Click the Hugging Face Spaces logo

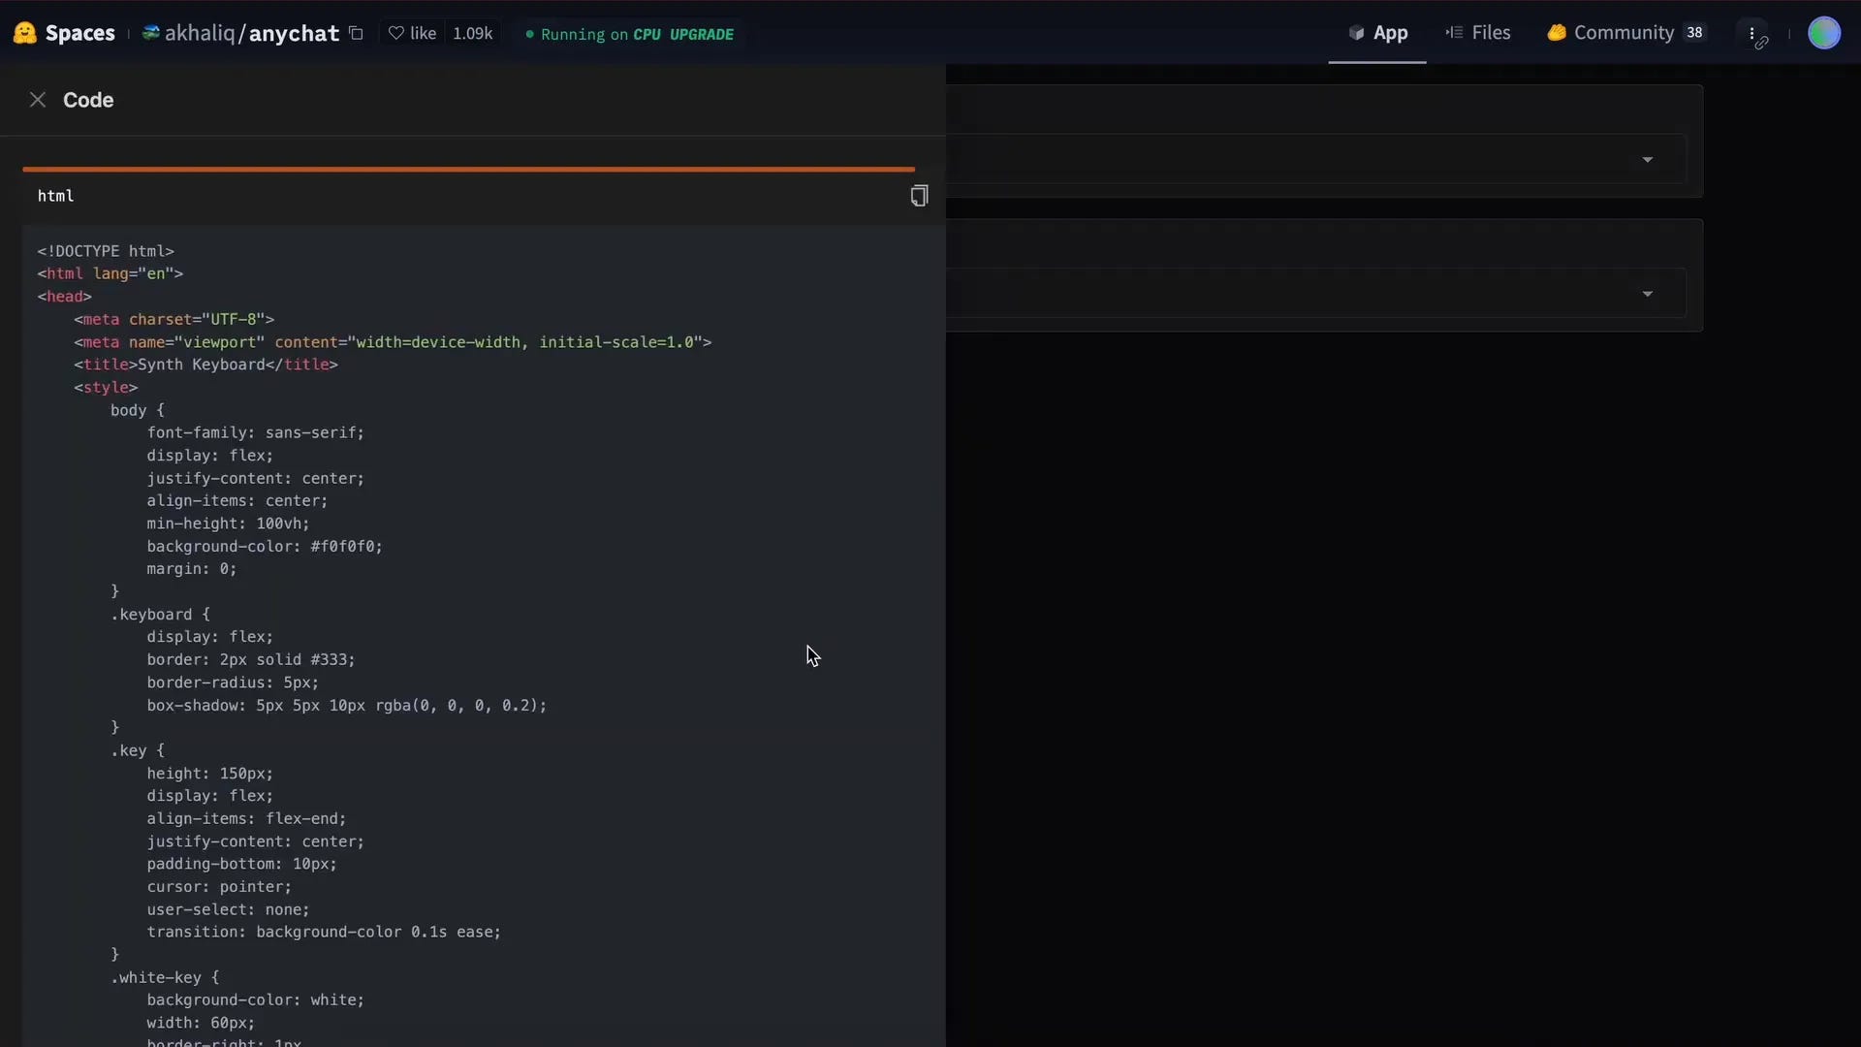[x=24, y=32]
